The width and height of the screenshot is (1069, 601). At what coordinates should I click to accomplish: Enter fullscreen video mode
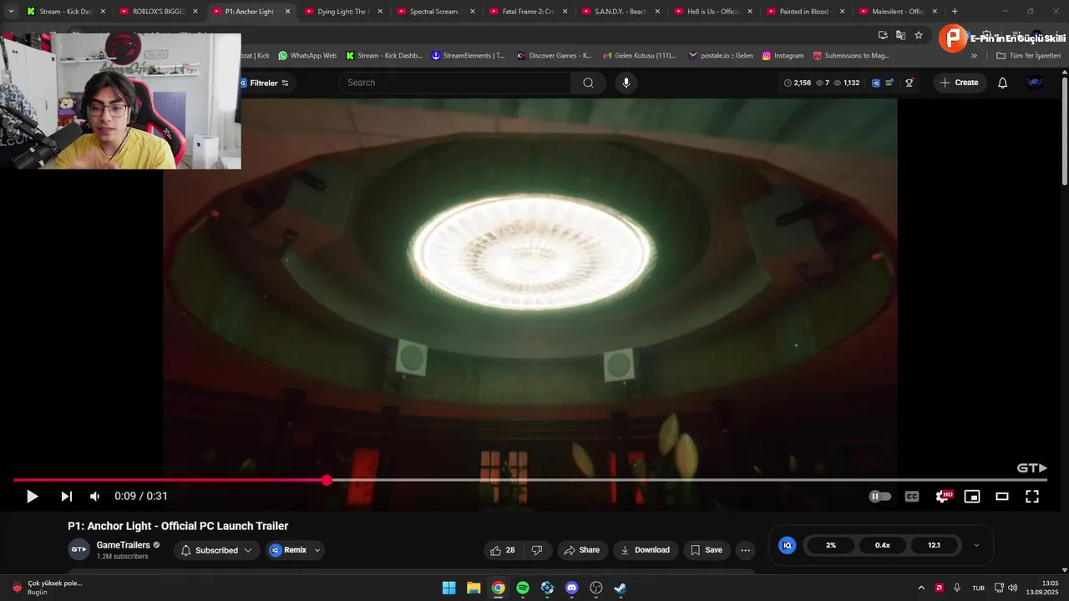point(1032,496)
